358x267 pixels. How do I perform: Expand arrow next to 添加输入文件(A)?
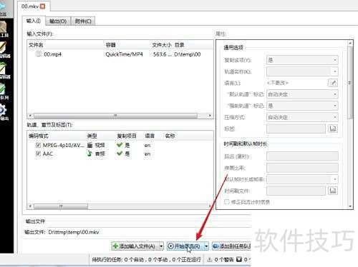(x=161, y=246)
